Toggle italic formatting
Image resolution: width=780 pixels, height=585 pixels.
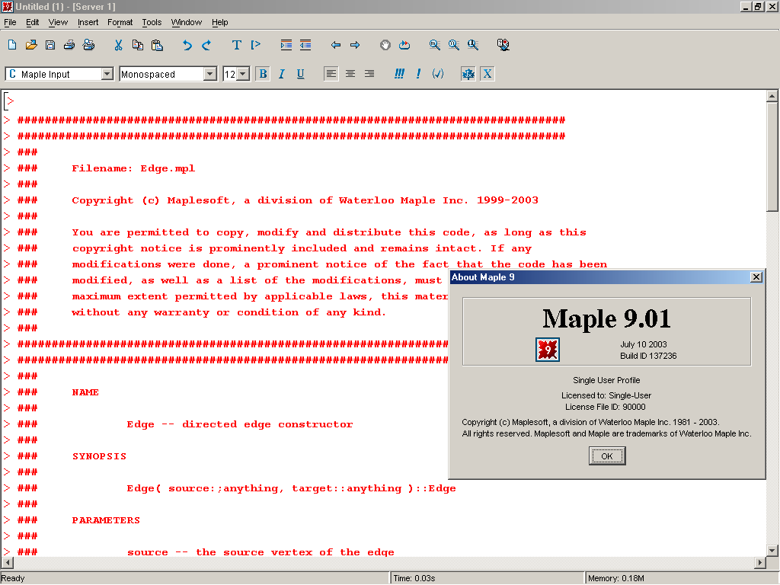282,74
